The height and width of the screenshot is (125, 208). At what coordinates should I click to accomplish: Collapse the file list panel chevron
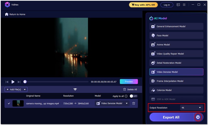coord(75,89)
